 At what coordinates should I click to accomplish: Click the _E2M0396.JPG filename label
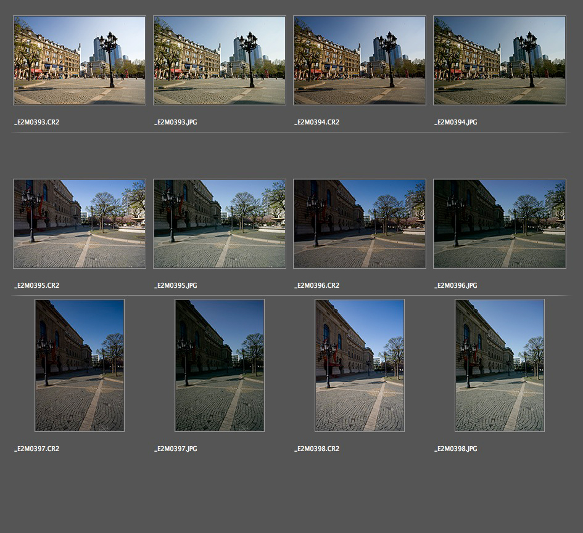pos(456,286)
